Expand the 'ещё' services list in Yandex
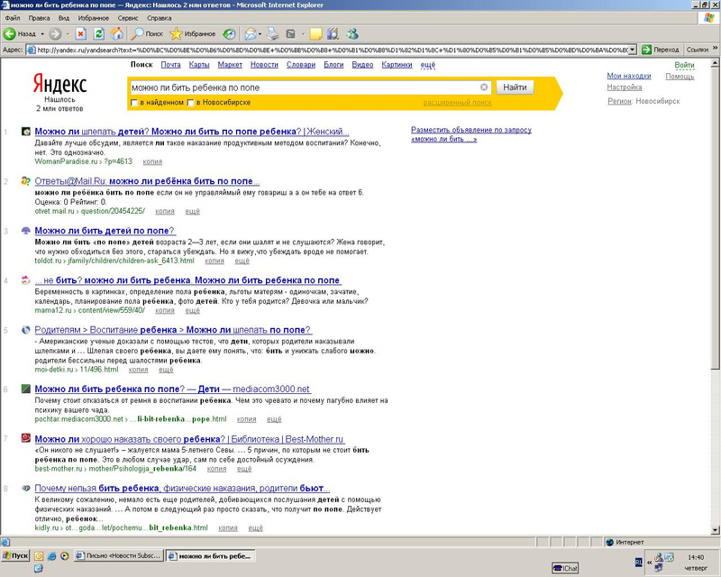The width and height of the screenshot is (721, 577). pyautogui.click(x=428, y=65)
